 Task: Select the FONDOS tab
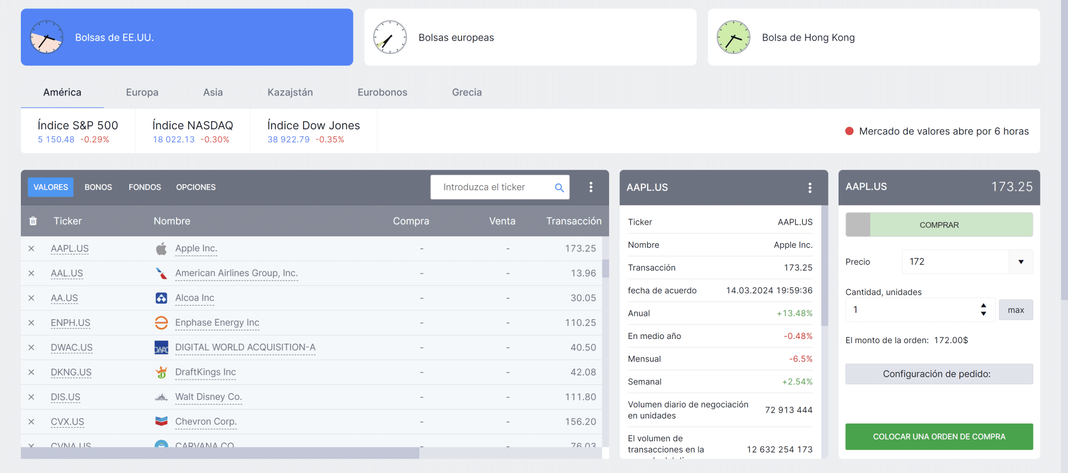coord(145,187)
